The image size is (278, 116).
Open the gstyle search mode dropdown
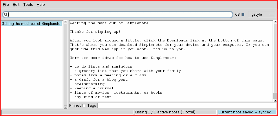point(262,14)
